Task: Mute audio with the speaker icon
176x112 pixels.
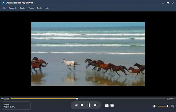Action: tap(154, 106)
